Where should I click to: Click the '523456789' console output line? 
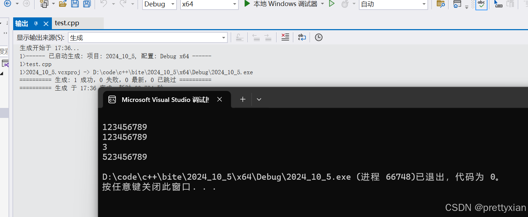pos(125,157)
